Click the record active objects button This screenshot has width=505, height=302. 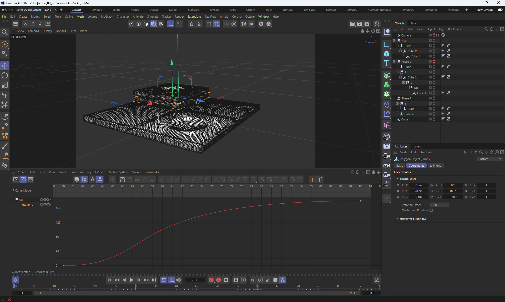pos(211,280)
